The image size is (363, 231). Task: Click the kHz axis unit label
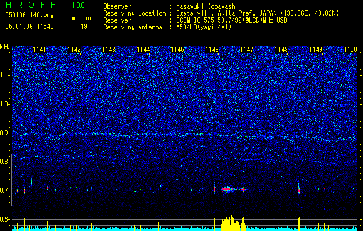tap(5, 47)
